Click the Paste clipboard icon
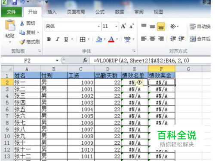This screenshot has height=161, width=215. pos(10,25)
